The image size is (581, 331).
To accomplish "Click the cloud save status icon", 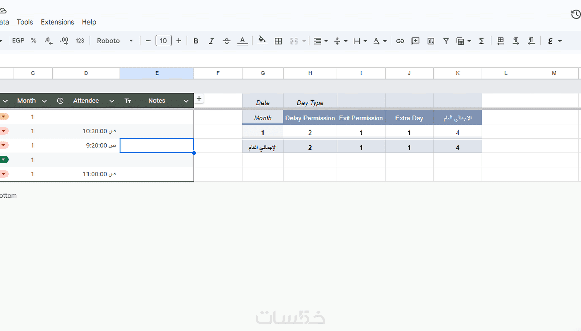I will click(x=3, y=11).
